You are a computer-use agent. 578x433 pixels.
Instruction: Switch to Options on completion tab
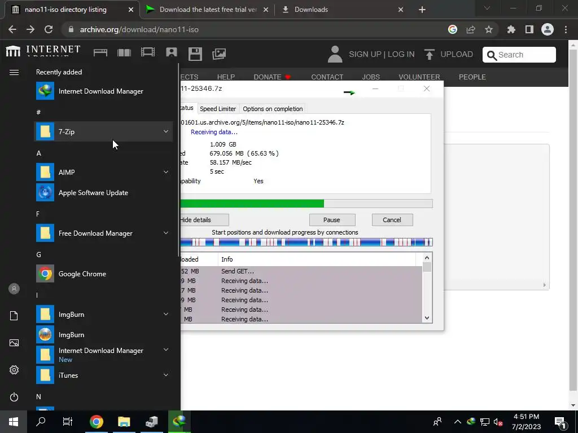(x=273, y=109)
